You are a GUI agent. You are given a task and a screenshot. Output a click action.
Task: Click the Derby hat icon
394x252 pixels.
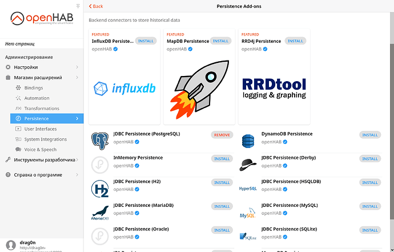pos(248,165)
